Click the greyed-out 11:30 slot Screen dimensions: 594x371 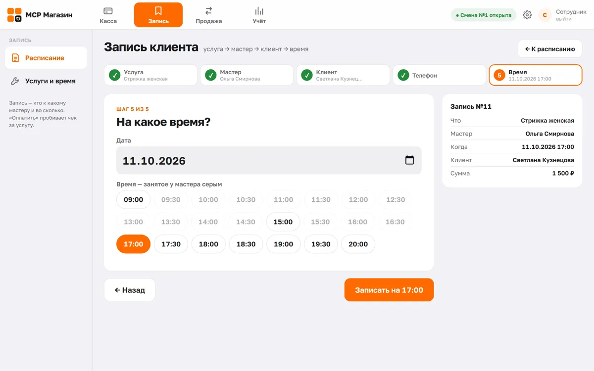321,200
